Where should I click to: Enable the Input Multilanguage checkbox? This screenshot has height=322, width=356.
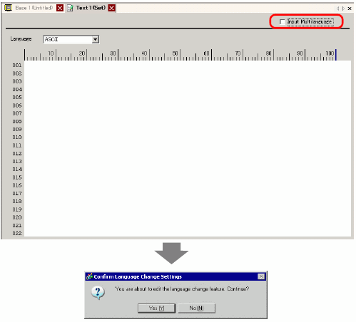tap(283, 22)
